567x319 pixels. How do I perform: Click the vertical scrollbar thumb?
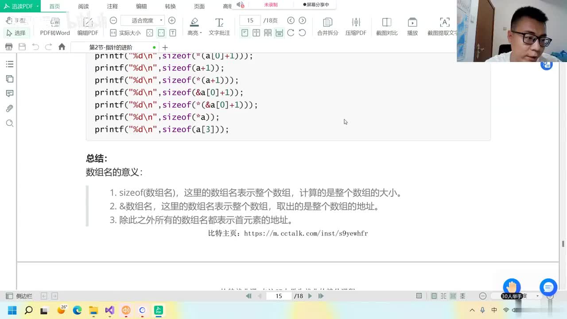point(563,244)
